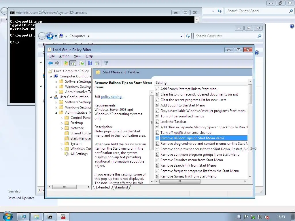
Task: Select Turn off personalized menus setting
Action: tap(182, 116)
